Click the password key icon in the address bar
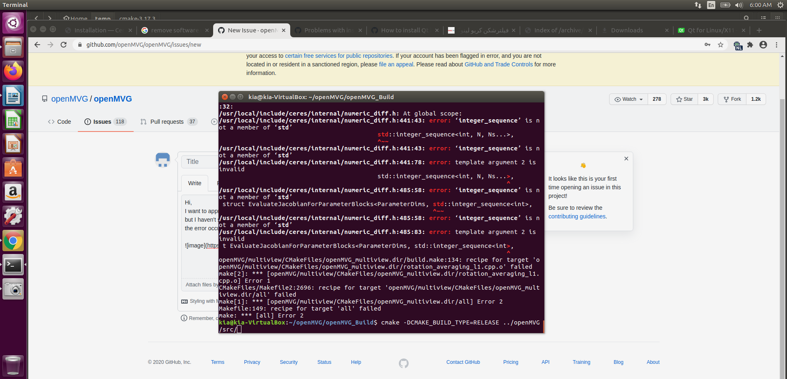Viewport: 787px width, 379px height. (x=707, y=45)
